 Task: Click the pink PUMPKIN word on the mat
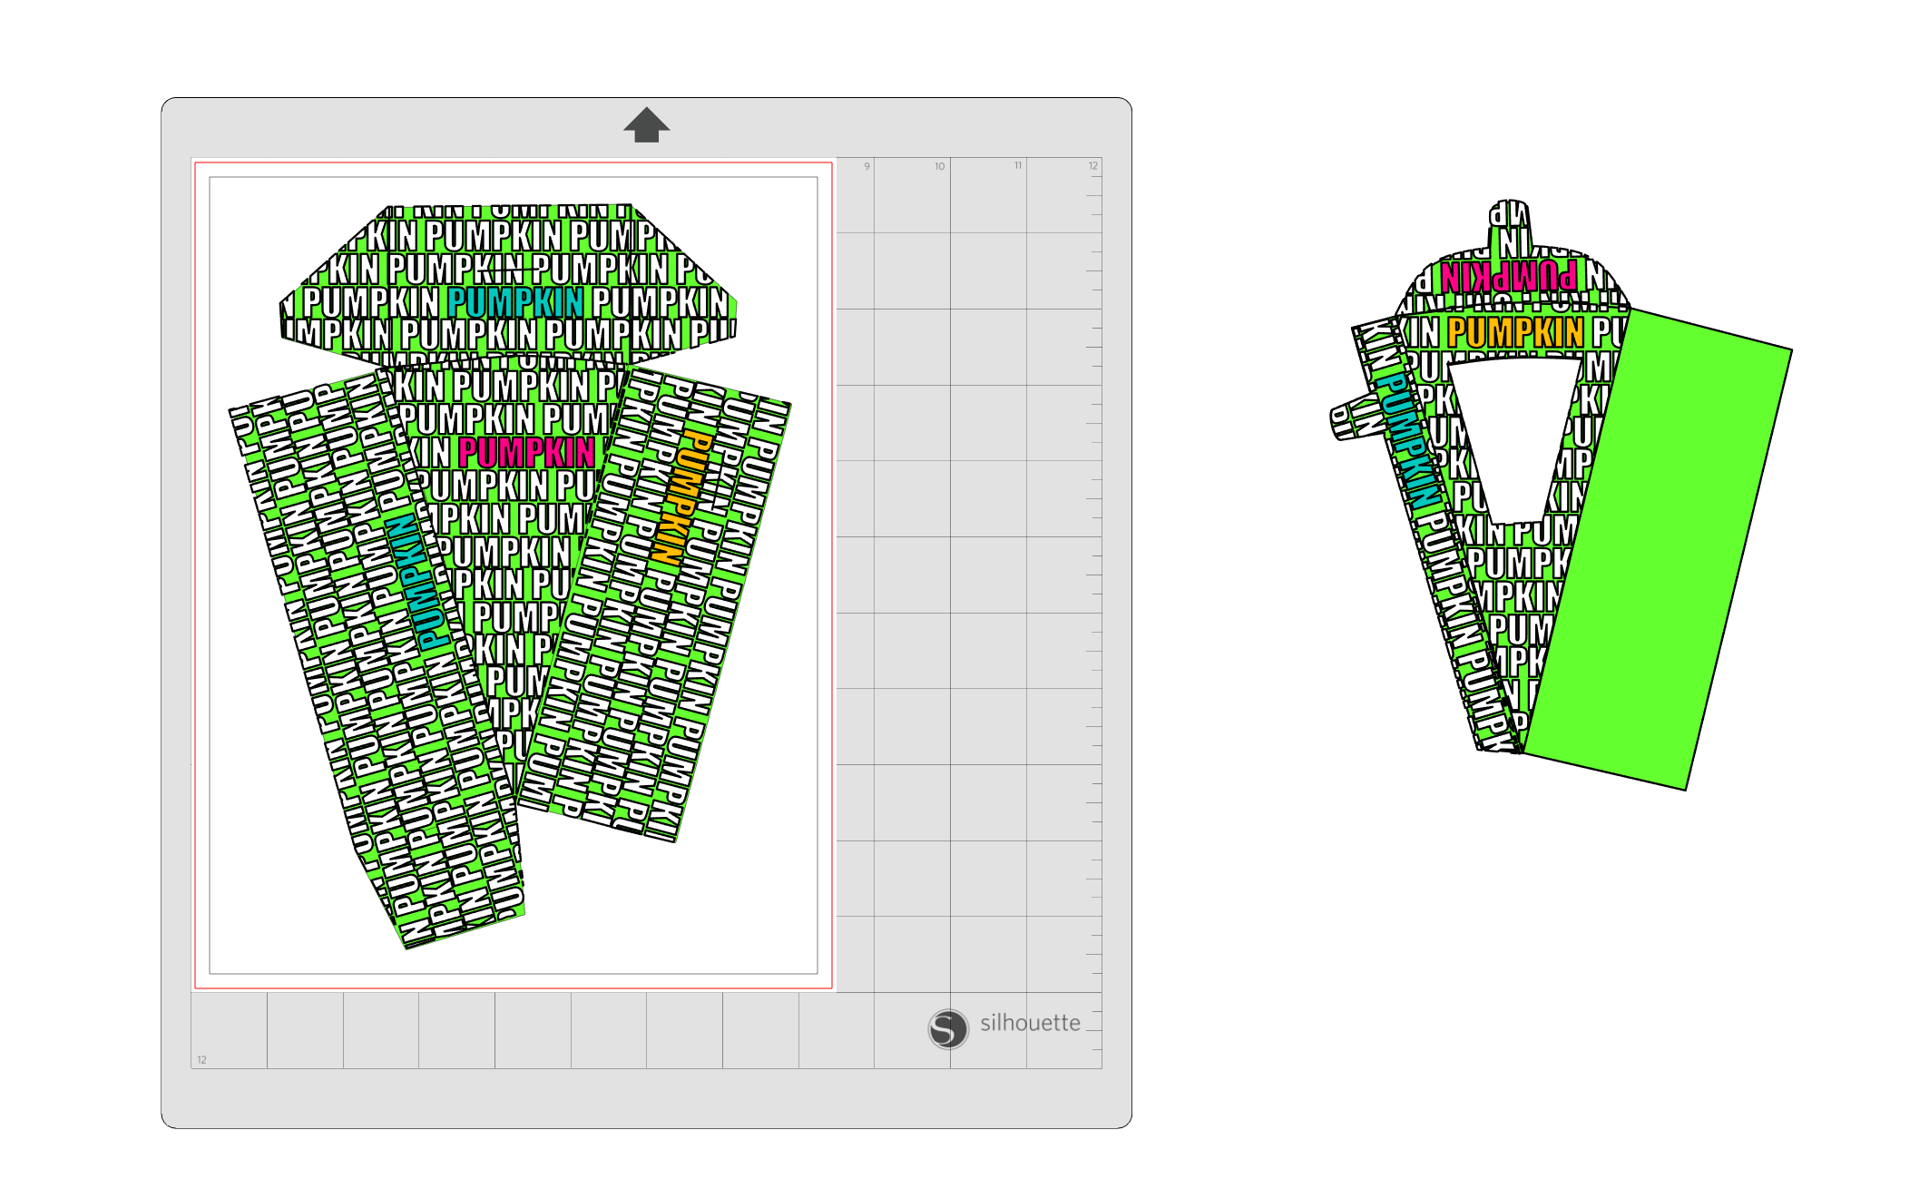[527, 451]
